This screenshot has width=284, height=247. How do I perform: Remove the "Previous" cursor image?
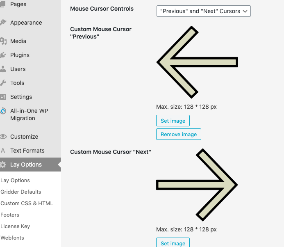click(x=178, y=134)
